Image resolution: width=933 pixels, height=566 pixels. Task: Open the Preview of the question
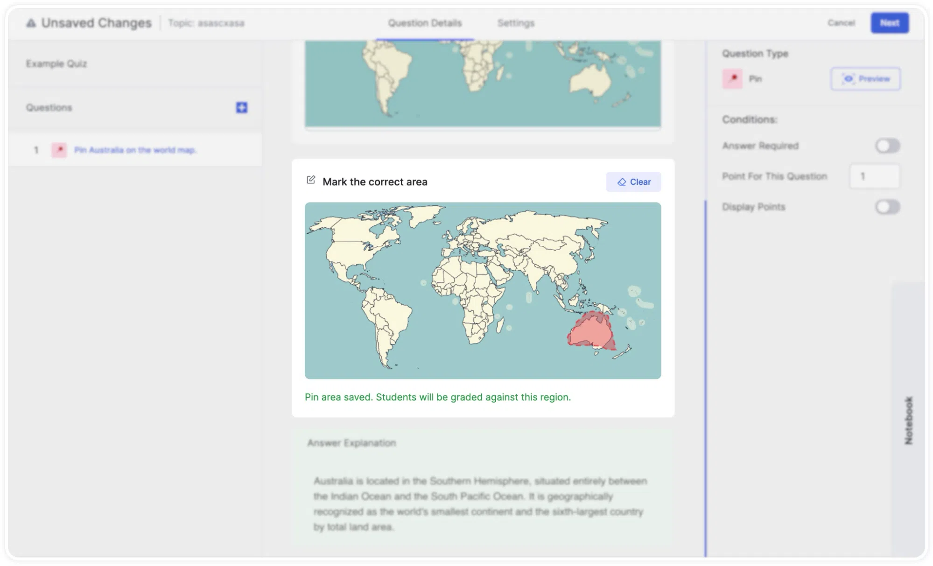pos(865,79)
